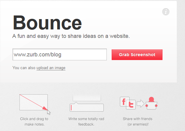This screenshot has width=185, height=131.
Task: Click the mouse cursor pointer graphic
Action: click(49, 112)
